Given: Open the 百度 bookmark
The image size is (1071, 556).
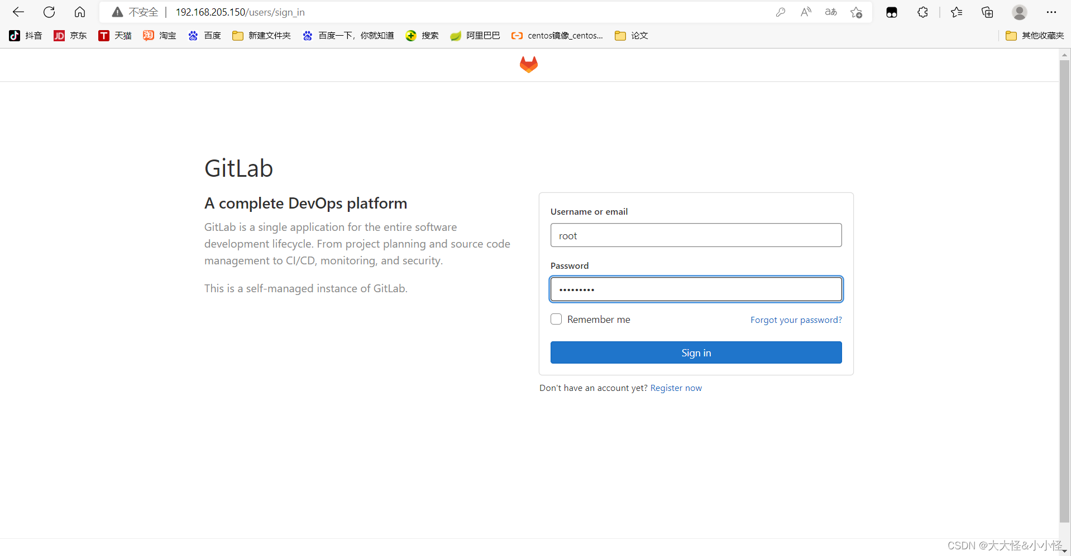Looking at the screenshot, I should pyautogui.click(x=204, y=36).
